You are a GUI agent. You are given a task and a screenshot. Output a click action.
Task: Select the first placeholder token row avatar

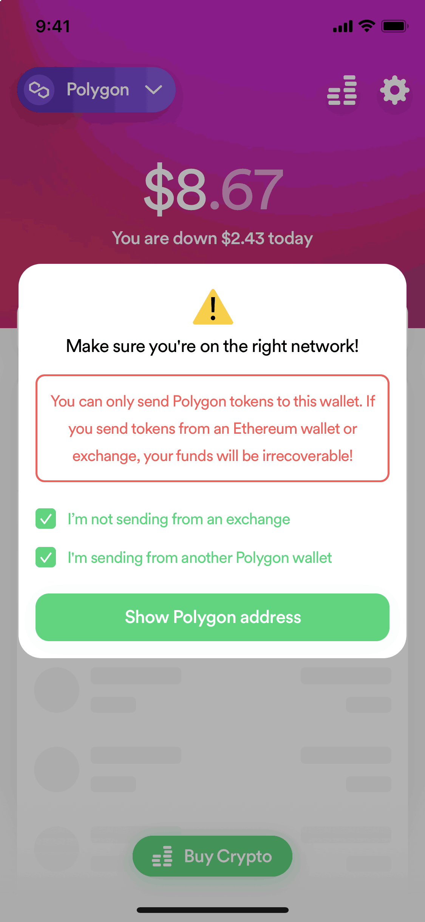(x=57, y=690)
